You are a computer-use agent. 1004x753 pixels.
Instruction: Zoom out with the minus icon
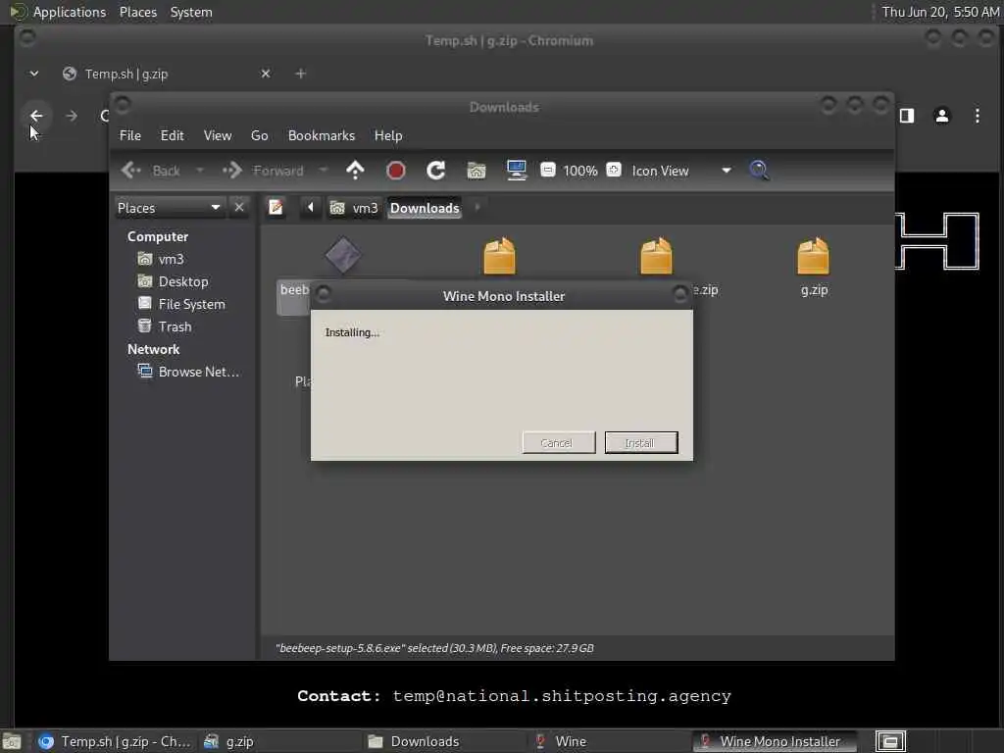pyautogui.click(x=547, y=170)
